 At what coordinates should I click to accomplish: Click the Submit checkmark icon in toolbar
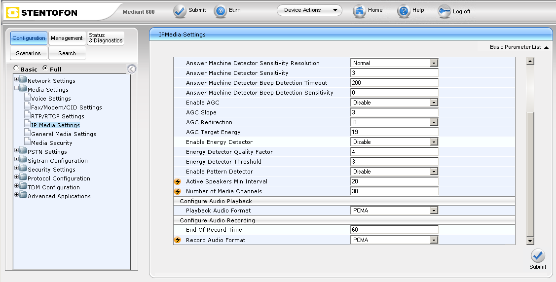point(180,11)
